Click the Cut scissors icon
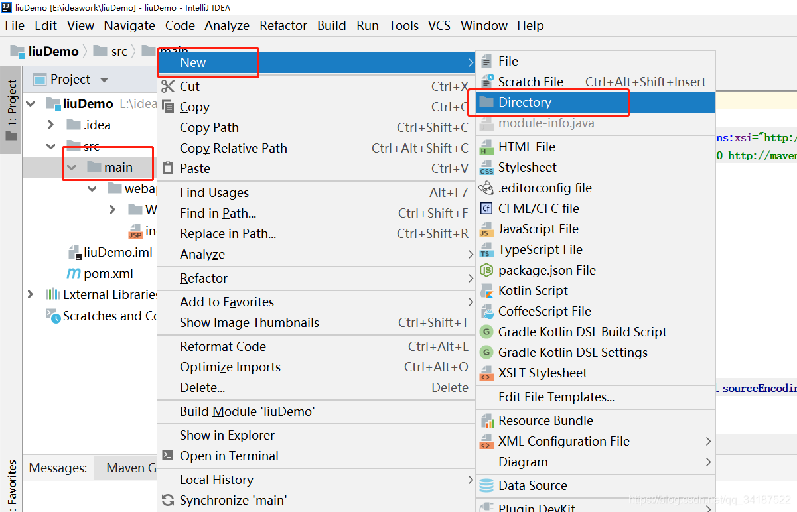The width and height of the screenshot is (797, 512). click(x=168, y=86)
